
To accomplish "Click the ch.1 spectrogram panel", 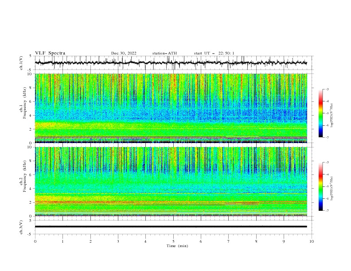I will point(171,108).
